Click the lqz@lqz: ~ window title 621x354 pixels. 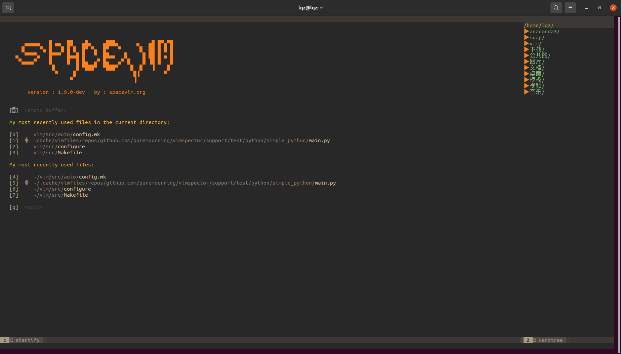tap(310, 8)
